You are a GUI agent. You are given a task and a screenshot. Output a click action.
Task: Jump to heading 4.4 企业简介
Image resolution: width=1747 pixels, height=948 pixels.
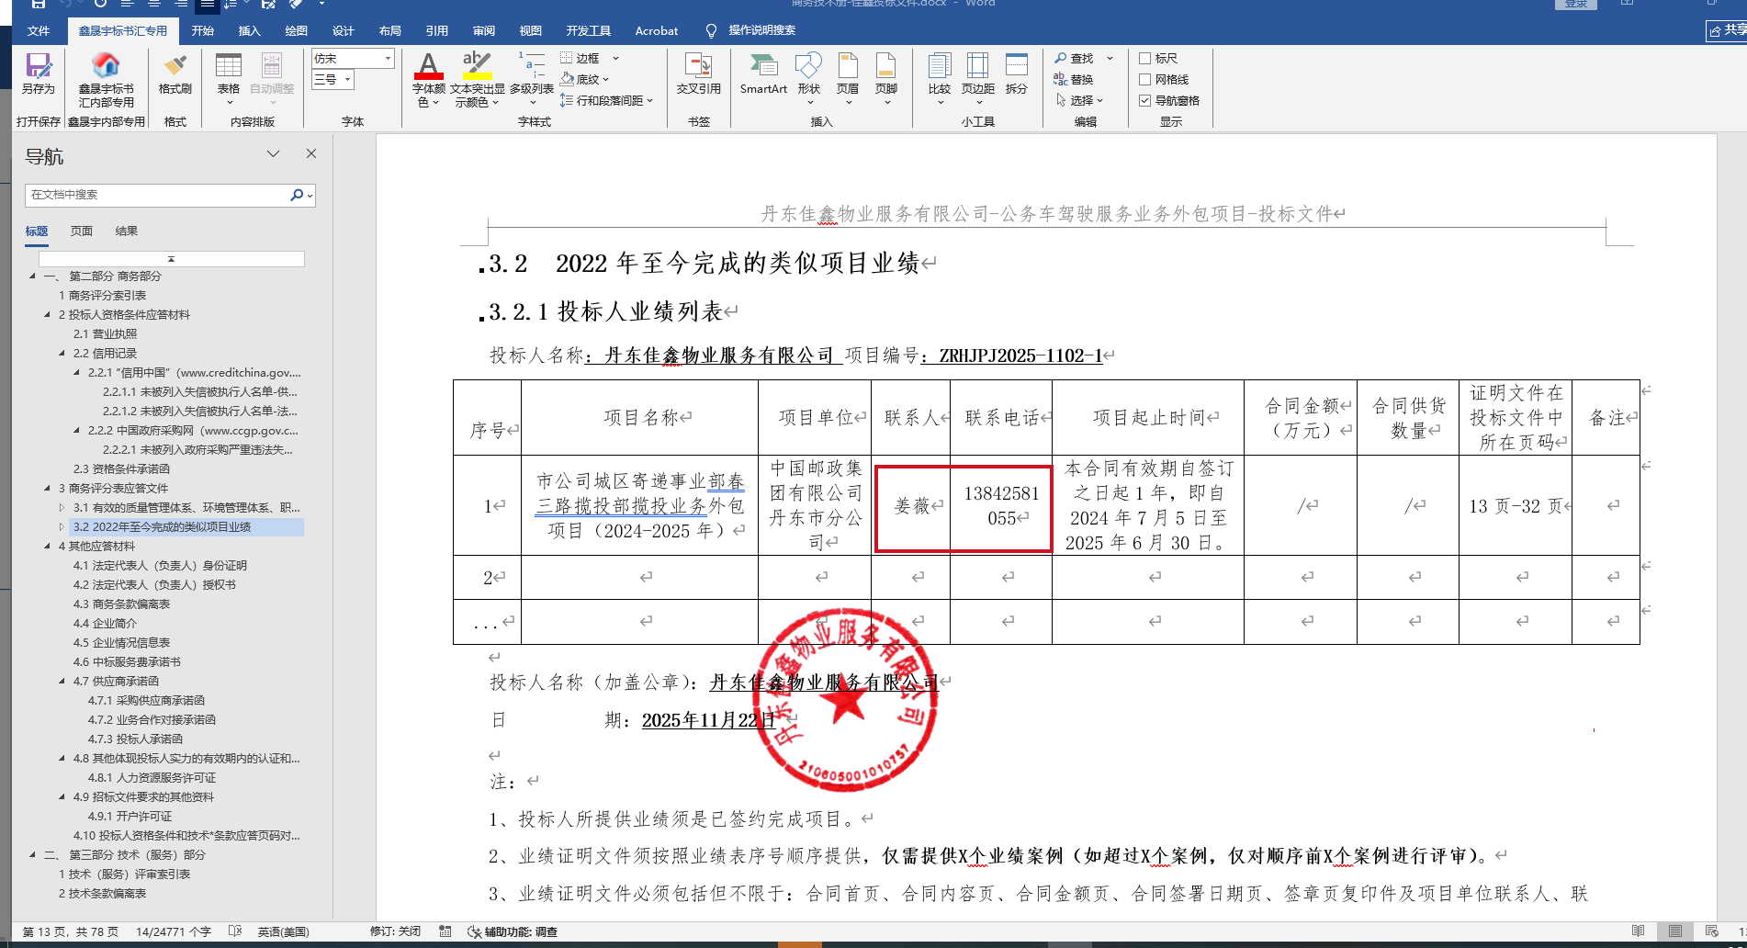click(105, 623)
